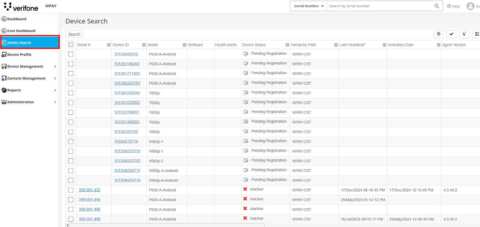The height and width of the screenshot is (227, 480).
Task: Open the Model column menu icon
Action: coord(184,45)
